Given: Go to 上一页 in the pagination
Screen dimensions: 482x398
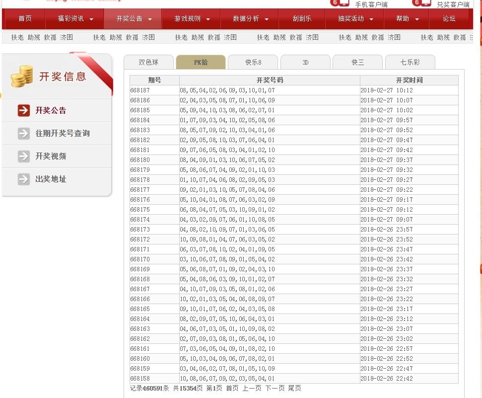Looking at the screenshot, I should pos(252,388).
